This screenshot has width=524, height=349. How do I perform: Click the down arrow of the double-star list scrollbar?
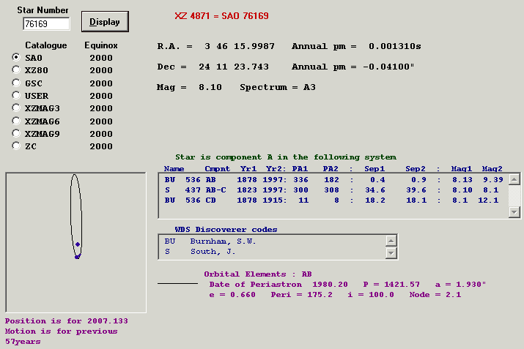click(x=514, y=212)
